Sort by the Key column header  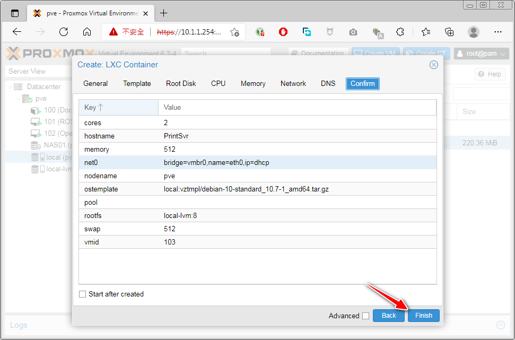coord(118,107)
